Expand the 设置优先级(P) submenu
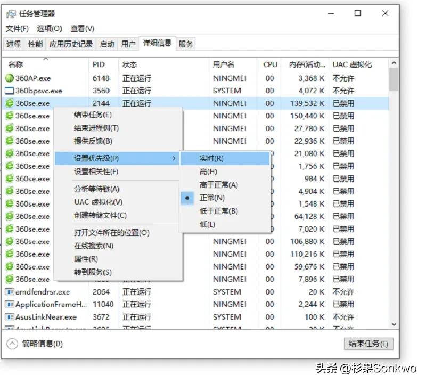Screen dimensions: 426x383 coord(96,158)
